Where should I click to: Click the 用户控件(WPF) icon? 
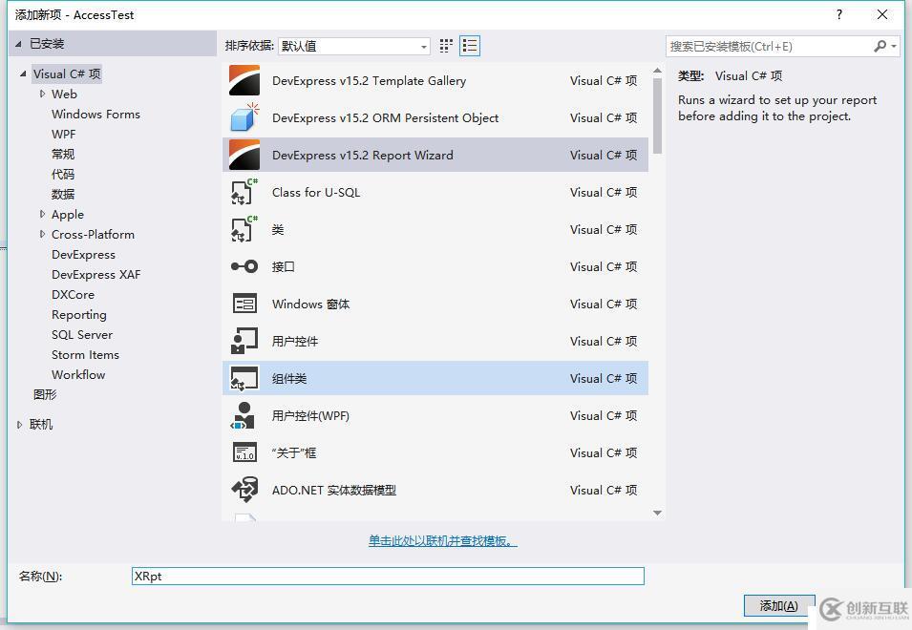coord(244,415)
